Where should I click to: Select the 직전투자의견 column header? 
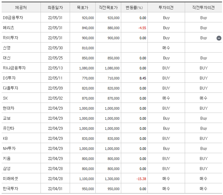coord(203,7)
